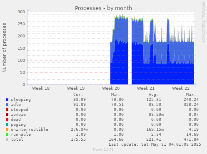Click total average value 221.41
Viewport: 207px width, 154px height.
pyautogui.click(x=154, y=139)
